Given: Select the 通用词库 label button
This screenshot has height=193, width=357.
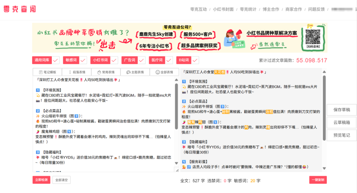Looking at the screenshot, I should tap(42, 60).
